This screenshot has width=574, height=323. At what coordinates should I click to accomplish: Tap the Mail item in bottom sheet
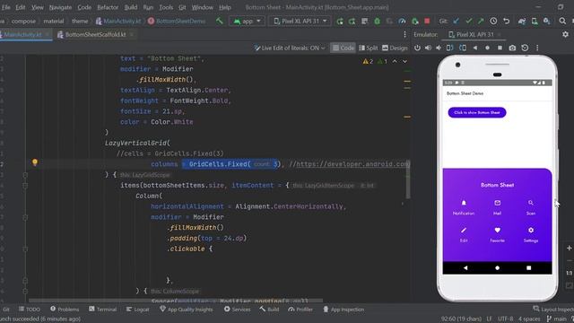click(x=497, y=207)
